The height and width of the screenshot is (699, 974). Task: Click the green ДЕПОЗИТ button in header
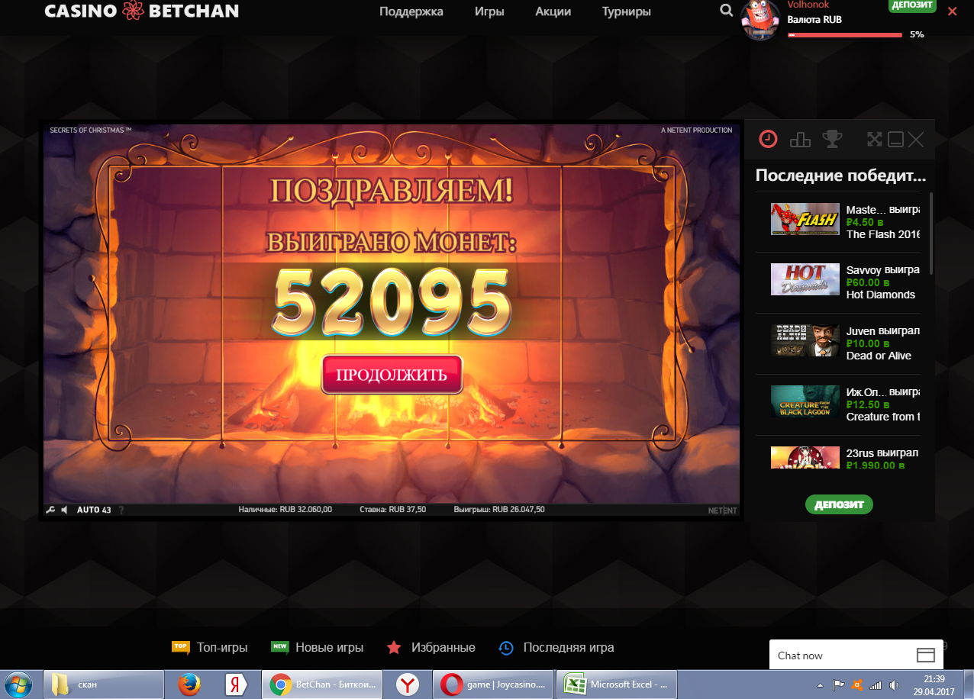[x=912, y=5]
